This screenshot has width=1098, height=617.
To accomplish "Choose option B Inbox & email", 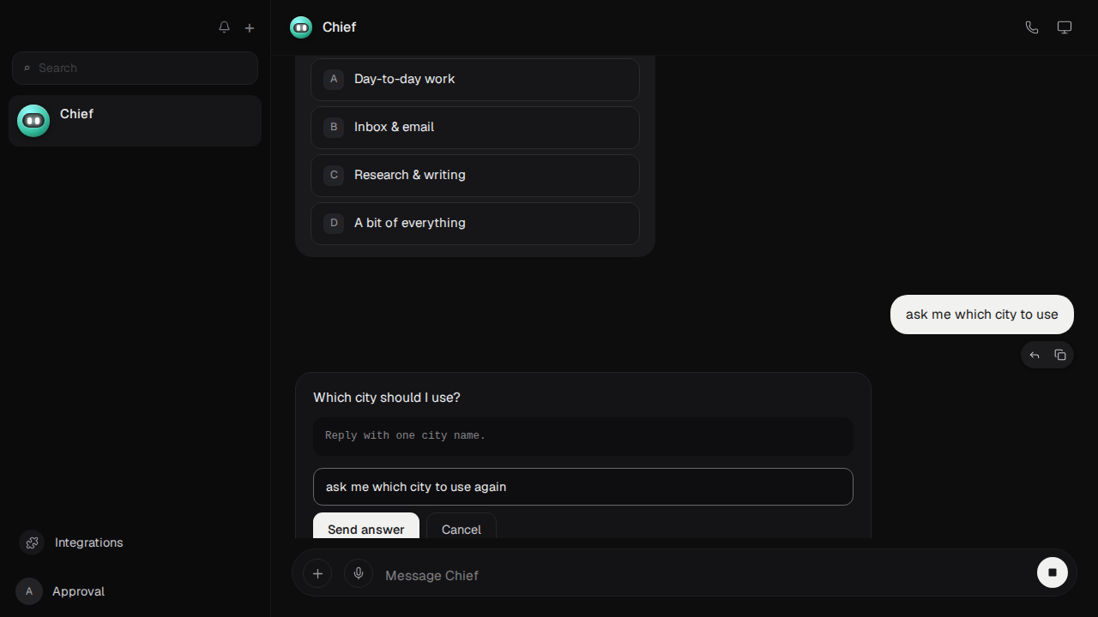I will 475,128.
